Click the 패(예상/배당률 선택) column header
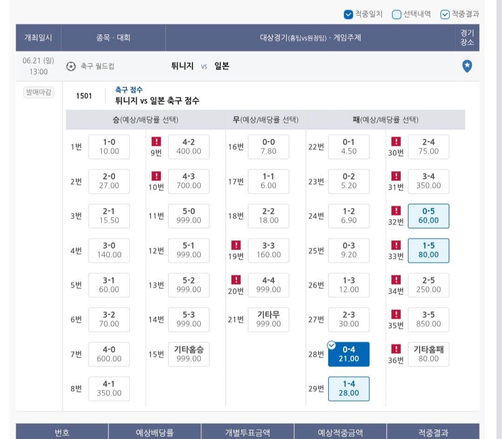This screenshot has height=439, width=502. point(385,120)
